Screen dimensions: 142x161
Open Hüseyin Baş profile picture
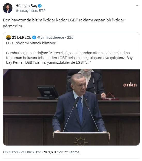tap(8, 8)
